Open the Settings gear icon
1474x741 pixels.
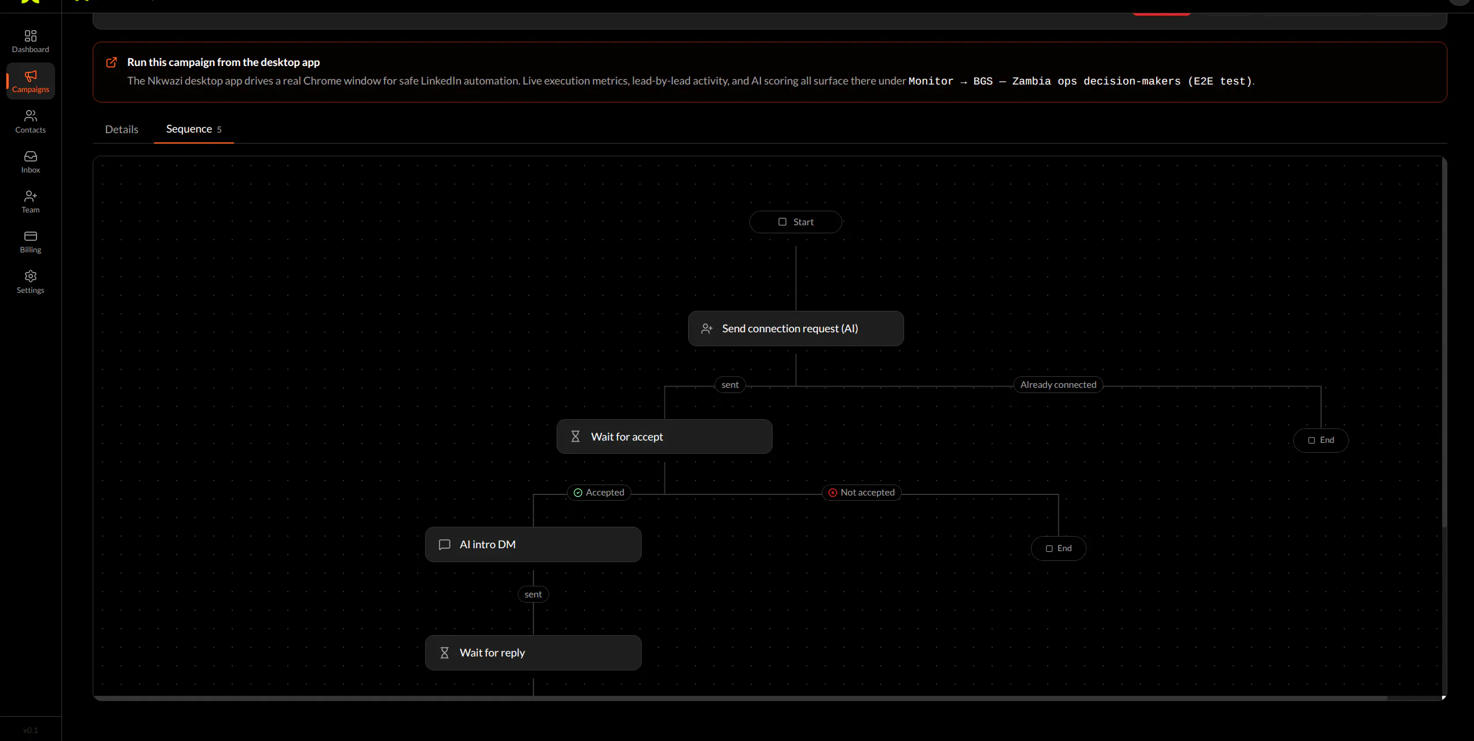click(x=31, y=276)
